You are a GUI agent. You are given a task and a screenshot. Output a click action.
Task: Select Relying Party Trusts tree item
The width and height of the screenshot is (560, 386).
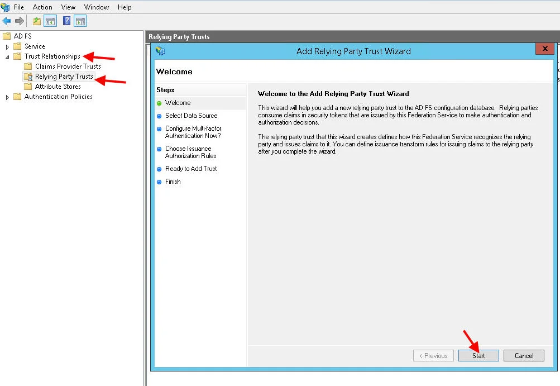(x=64, y=77)
